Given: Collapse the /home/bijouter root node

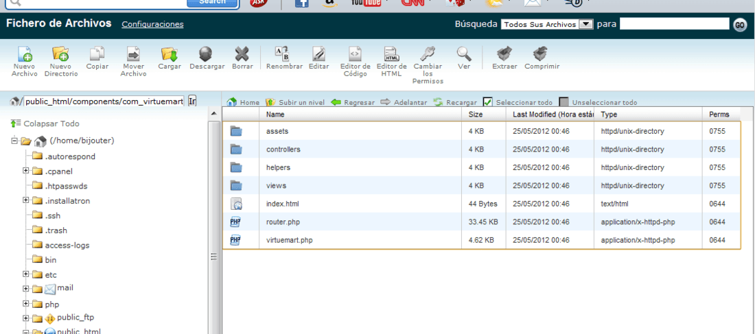Looking at the screenshot, I should (x=14, y=141).
